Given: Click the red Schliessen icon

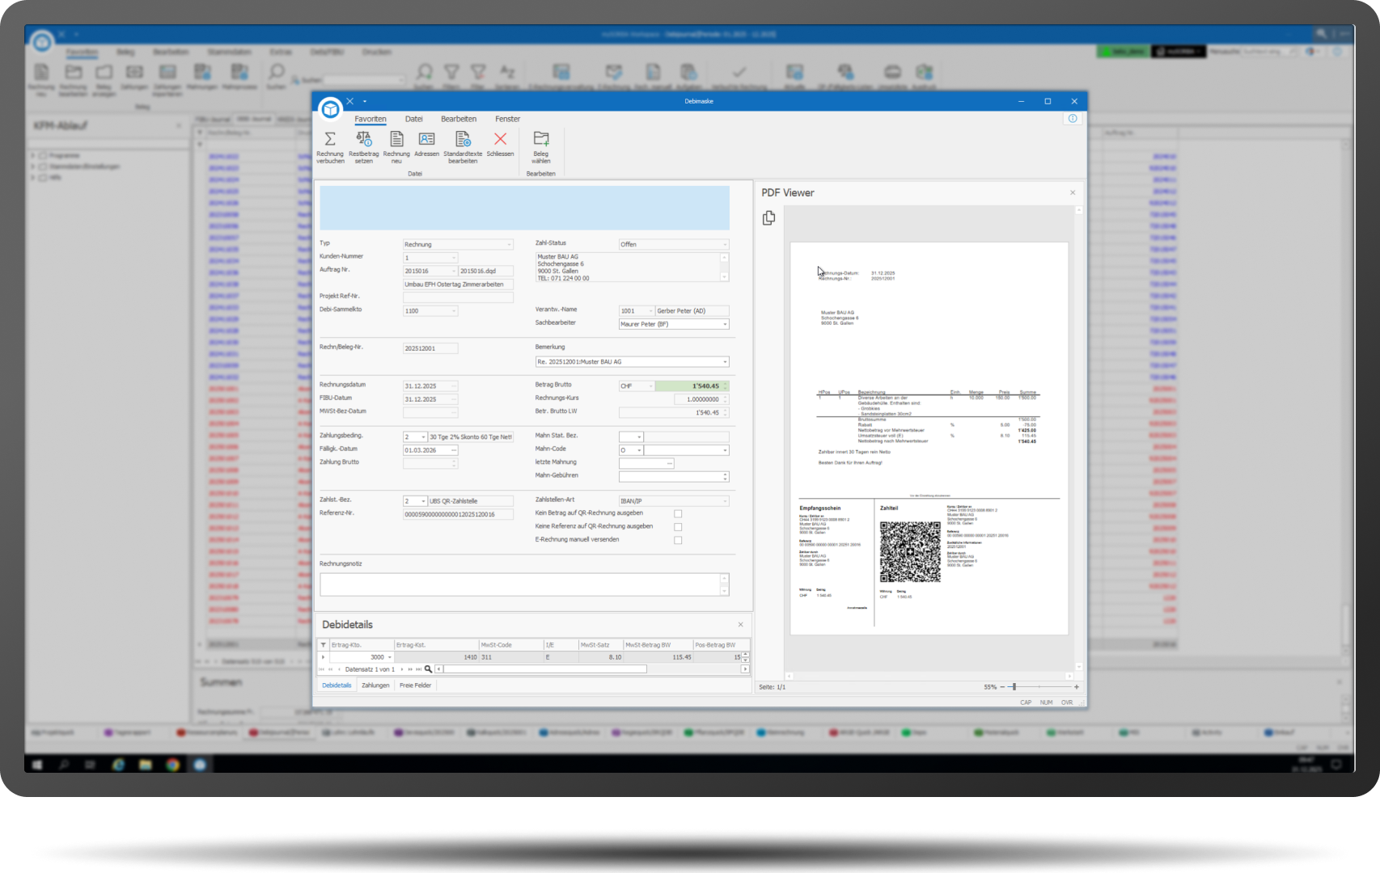Looking at the screenshot, I should point(500,140).
